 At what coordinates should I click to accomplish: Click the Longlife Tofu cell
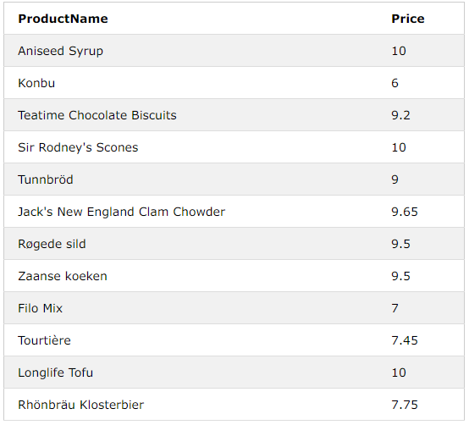tap(55, 373)
